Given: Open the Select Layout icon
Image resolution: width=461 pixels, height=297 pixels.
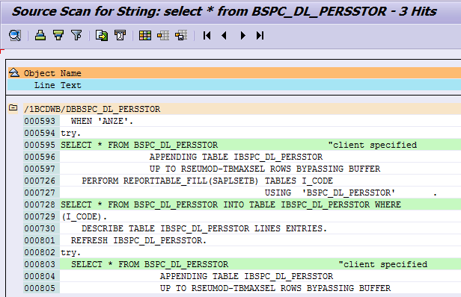Looking at the screenshot, I should coord(163,36).
